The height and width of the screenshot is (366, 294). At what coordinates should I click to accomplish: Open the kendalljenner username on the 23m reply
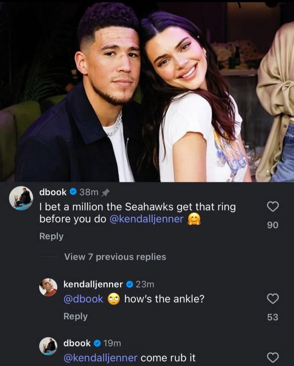[x=93, y=284]
